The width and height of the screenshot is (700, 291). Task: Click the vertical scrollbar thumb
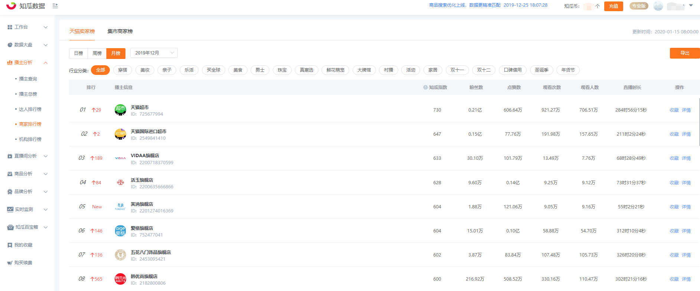(699, 122)
